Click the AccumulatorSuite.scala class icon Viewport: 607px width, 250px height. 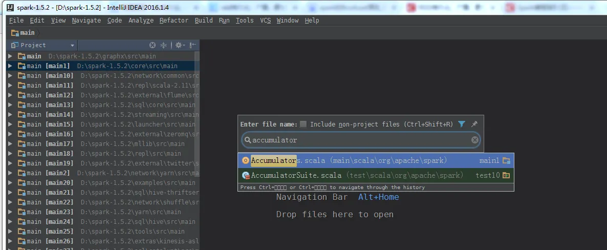(x=246, y=176)
